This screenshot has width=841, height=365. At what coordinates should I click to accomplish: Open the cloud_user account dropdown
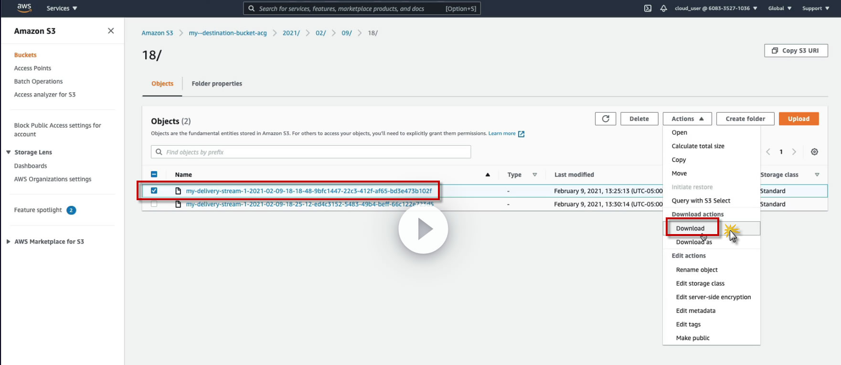(x=715, y=8)
